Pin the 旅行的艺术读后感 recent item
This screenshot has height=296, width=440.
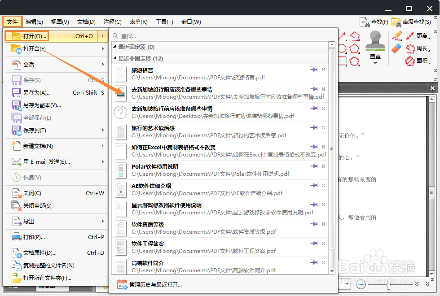point(314,127)
